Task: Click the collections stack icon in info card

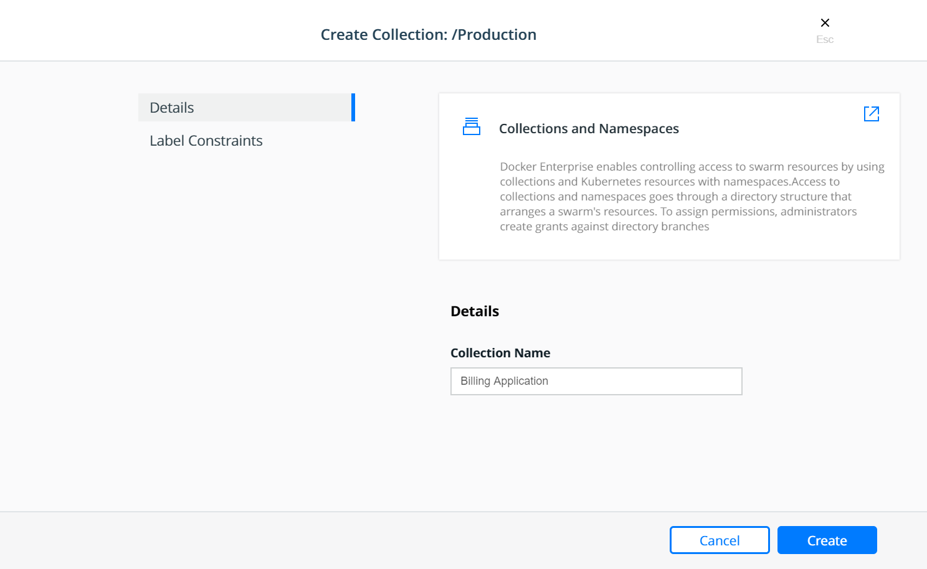Action: (472, 126)
